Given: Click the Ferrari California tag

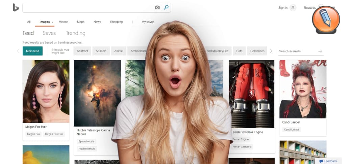Looking at the screenshot, I should [242, 147].
